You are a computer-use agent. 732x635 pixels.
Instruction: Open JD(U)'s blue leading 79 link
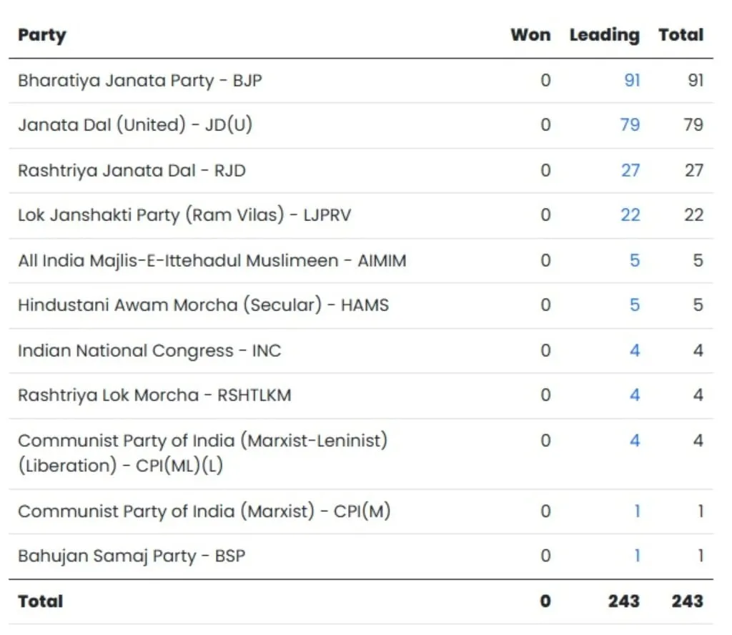pyautogui.click(x=630, y=124)
